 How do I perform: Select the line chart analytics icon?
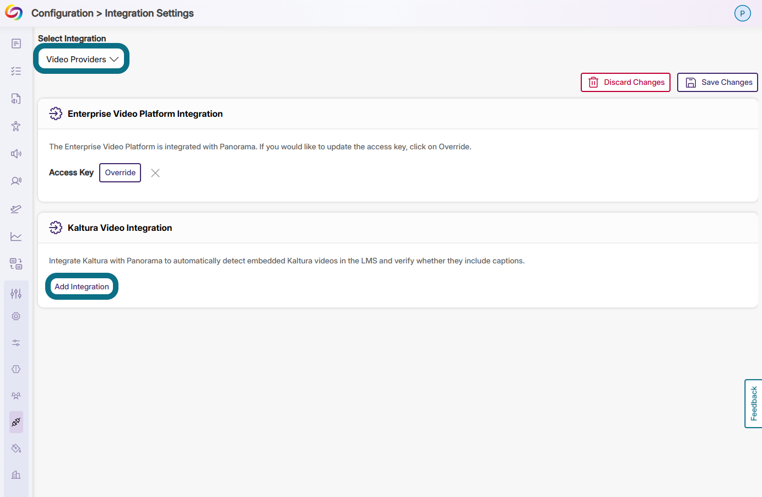[x=16, y=236]
